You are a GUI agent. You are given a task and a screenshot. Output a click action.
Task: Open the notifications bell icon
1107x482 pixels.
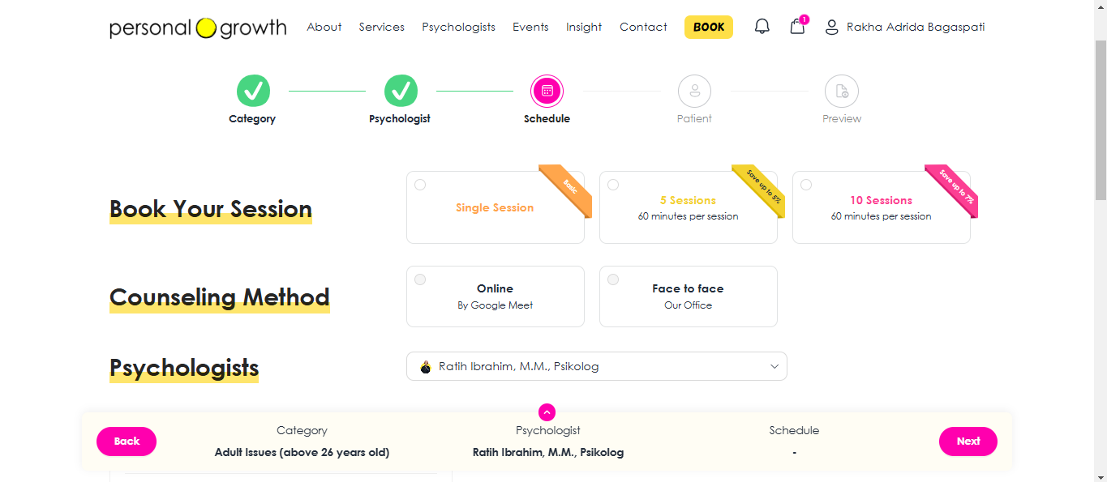point(762,27)
